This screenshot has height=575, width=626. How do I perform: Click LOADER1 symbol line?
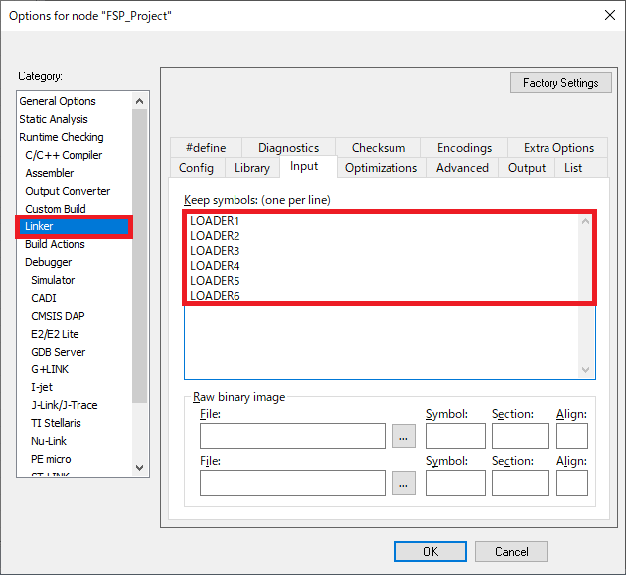(x=215, y=221)
